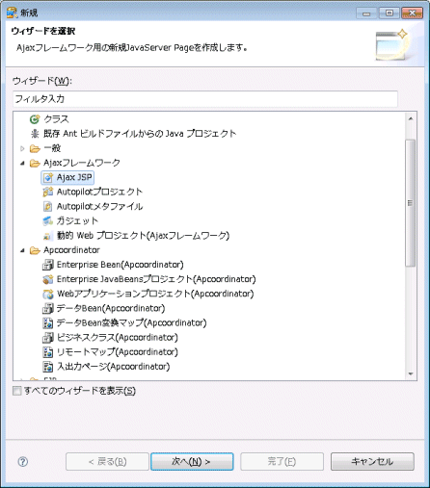Select the Ajaxフレームワーク folder label
430x488 pixels.
(x=82, y=164)
